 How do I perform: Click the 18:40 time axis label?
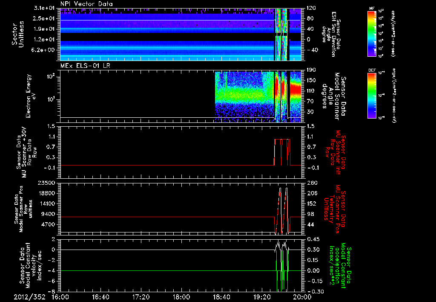coord(221,297)
